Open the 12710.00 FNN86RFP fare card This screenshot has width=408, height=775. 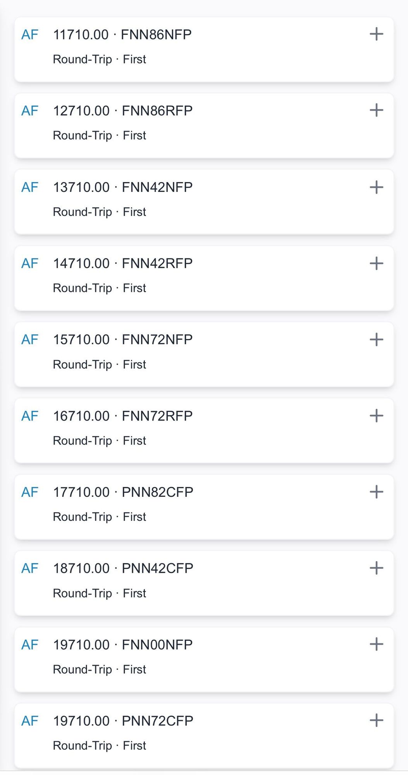pos(122,111)
